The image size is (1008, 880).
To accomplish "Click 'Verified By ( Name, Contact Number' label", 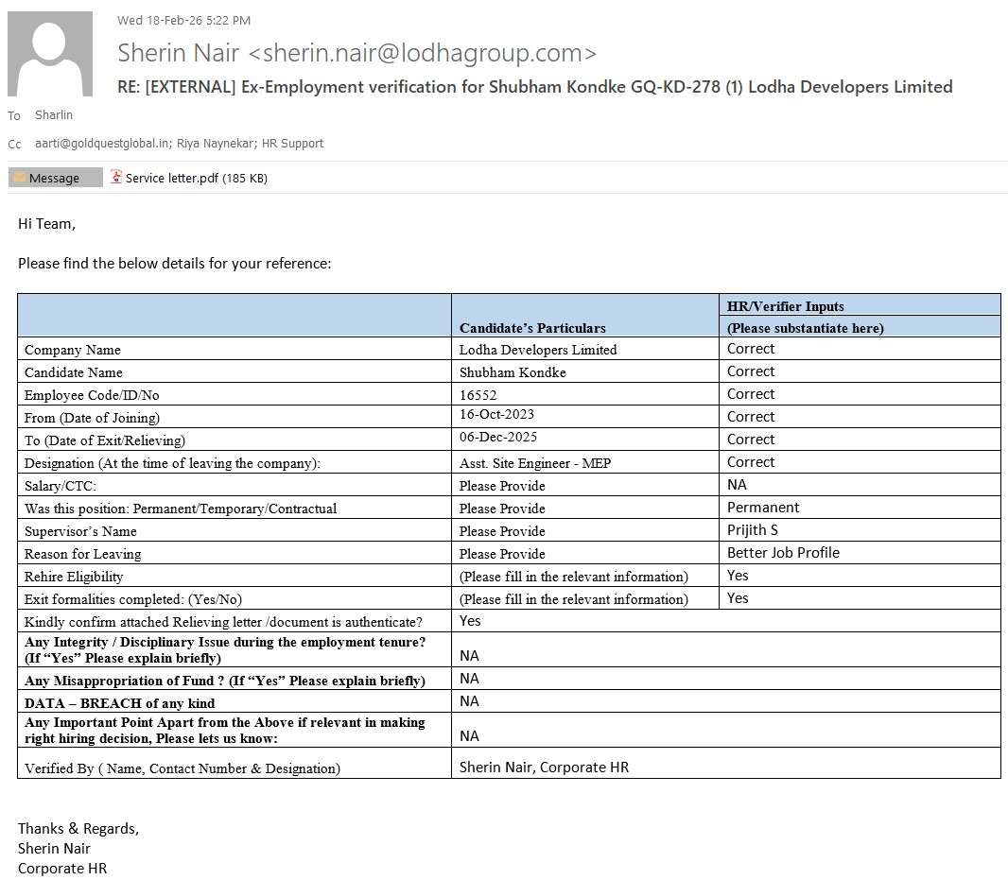I will (182, 768).
